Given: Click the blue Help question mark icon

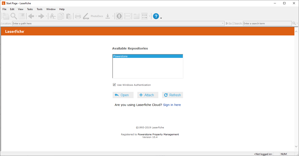Looking at the screenshot, I should (x=156, y=16).
